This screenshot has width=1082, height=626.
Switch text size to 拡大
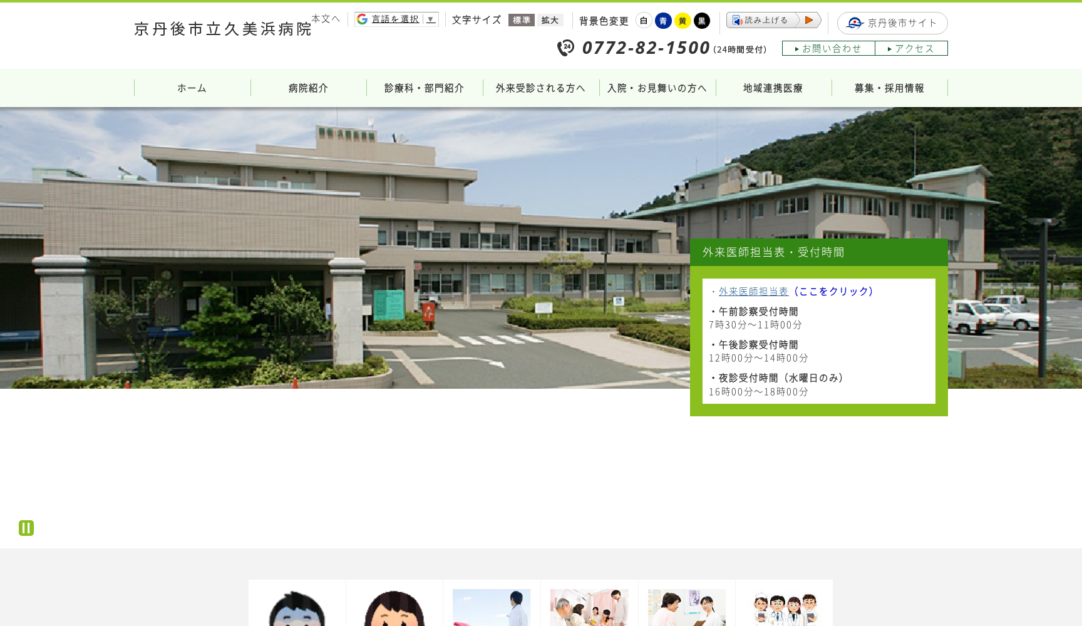[550, 20]
